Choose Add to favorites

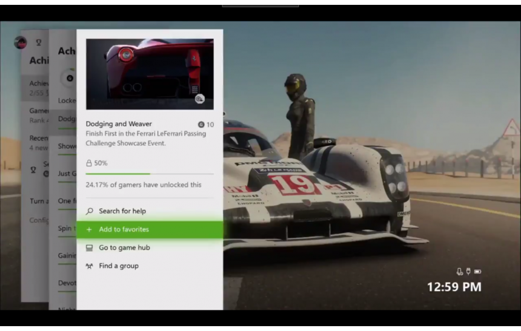[x=150, y=229]
